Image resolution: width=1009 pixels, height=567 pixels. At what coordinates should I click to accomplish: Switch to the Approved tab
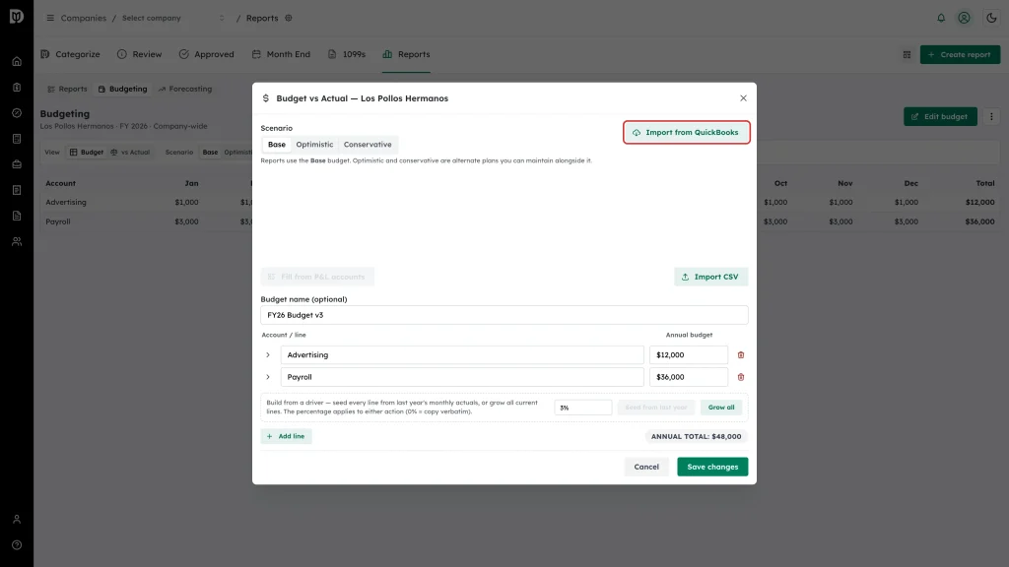[207, 55]
